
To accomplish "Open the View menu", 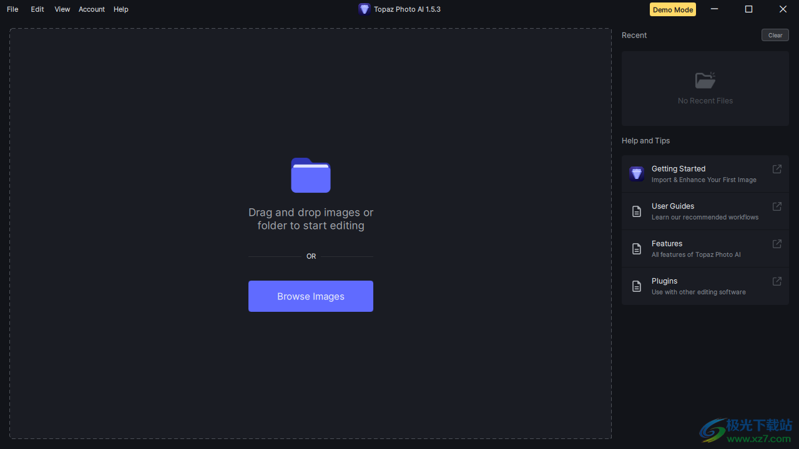I will (62, 9).
